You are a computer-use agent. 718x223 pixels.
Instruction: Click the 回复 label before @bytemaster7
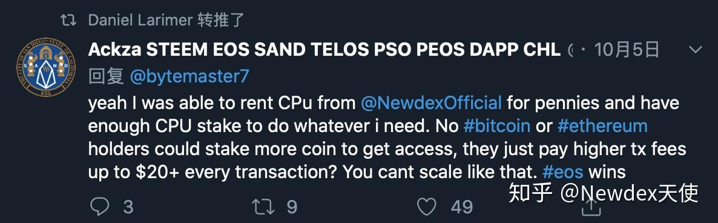(106, 76)
